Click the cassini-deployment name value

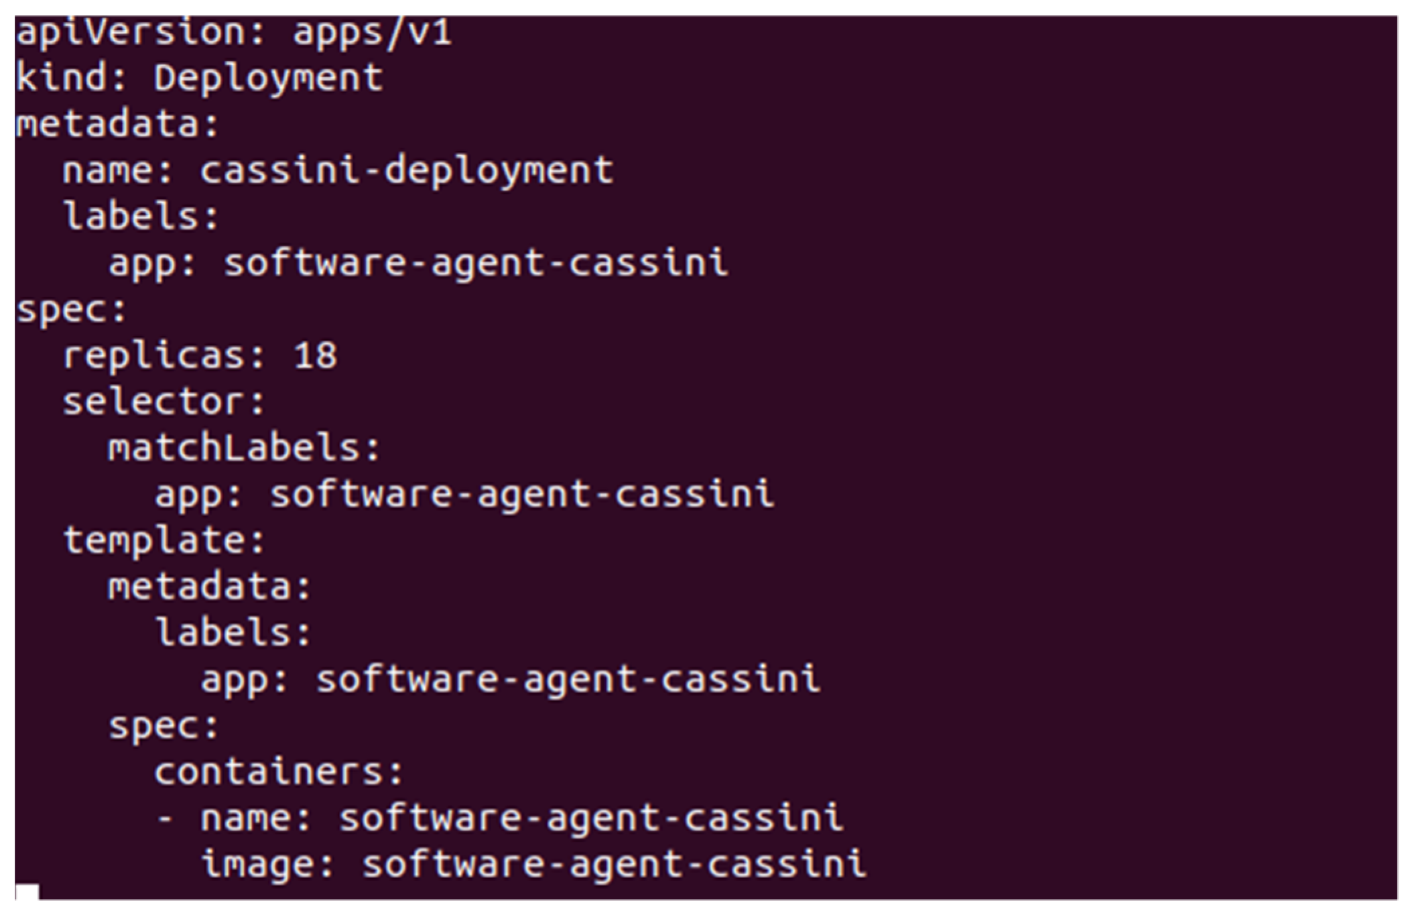[406, 171]
